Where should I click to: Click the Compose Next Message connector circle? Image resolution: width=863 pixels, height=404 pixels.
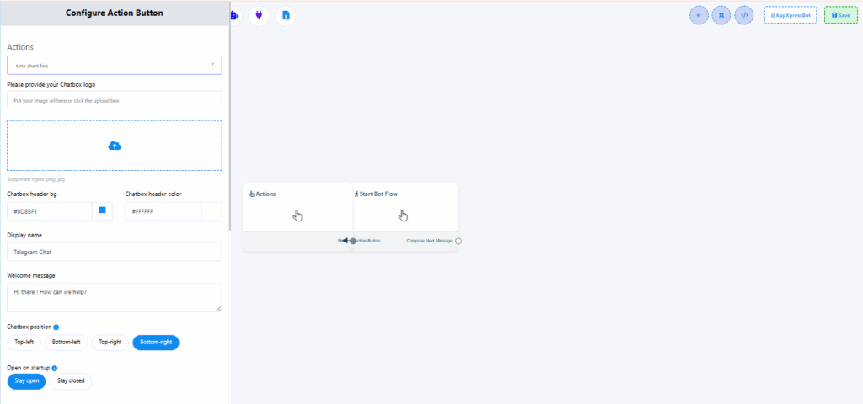pos(458,242)
